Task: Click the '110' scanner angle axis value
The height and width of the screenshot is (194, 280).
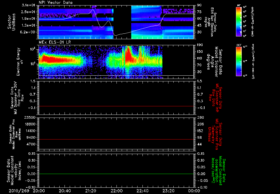Action: [200, 58]
